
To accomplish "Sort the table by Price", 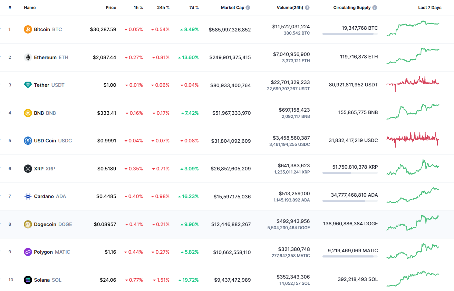I will coord(111,7).
